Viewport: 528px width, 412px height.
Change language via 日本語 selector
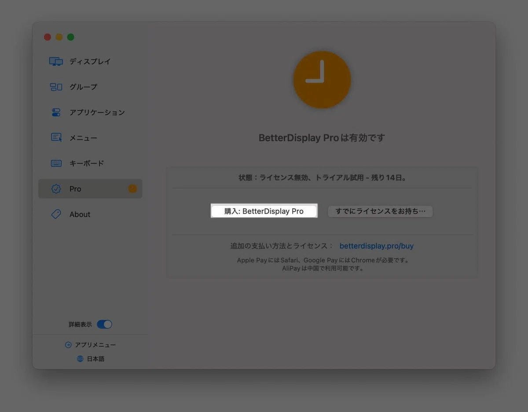[x=91, y=359]
